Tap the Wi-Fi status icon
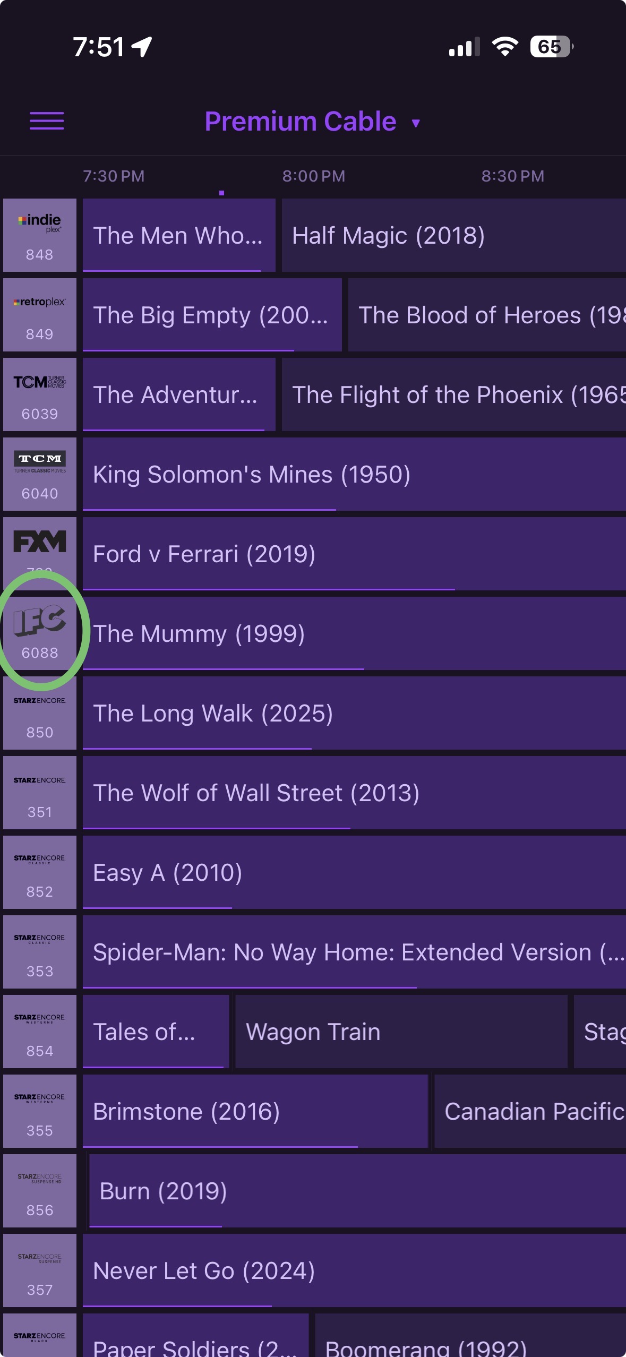 click(505, 47)
